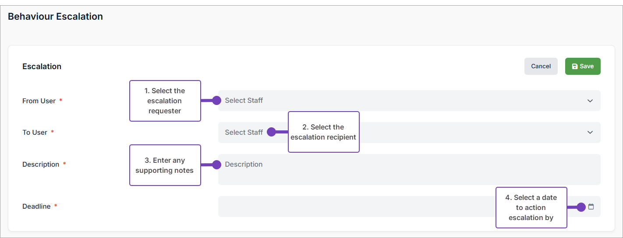The width and height of the screenshot is (623, 238).
Task: Click the 'Select the escalation recipient' callout
Action: point(323,132)
